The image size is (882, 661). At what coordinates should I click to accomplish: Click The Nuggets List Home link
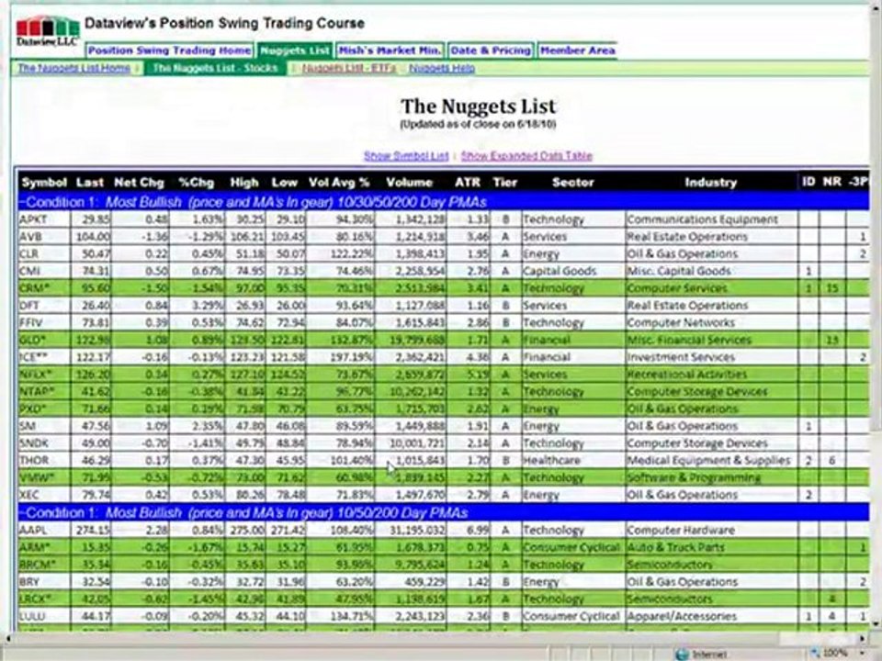coord(74,68)
